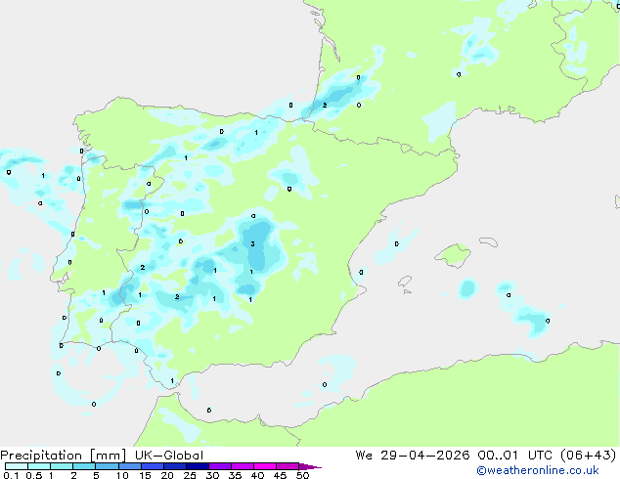The width and height of the screenshot is (620, 479).
Task: Click legend label '0.5'
Action: pos(33,475)
